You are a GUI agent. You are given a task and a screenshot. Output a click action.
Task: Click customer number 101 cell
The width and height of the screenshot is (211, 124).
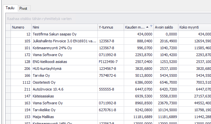point(21,48)
